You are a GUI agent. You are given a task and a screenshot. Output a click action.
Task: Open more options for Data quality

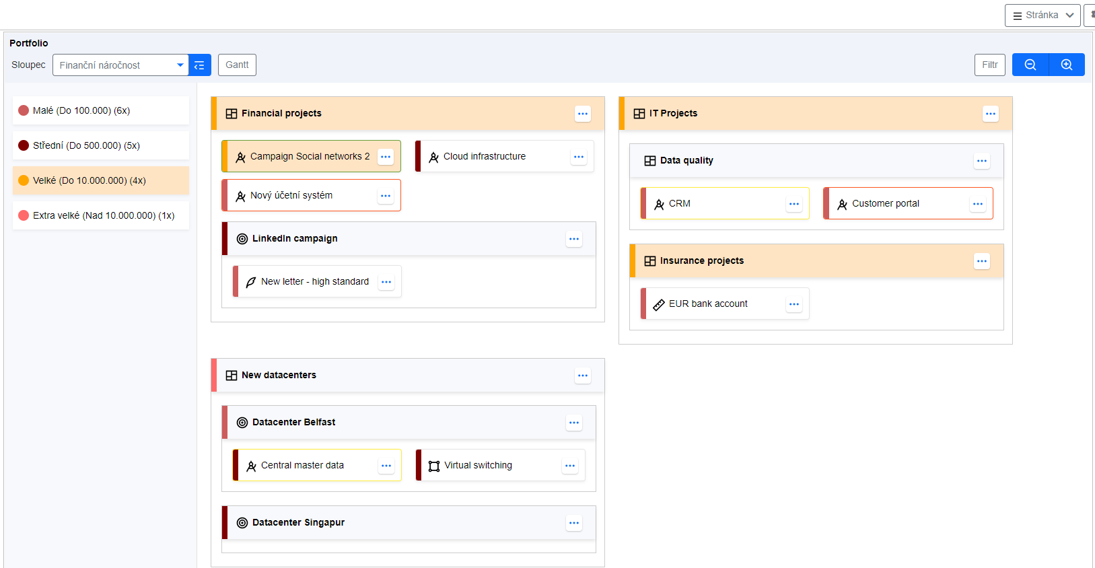point(982,161)
